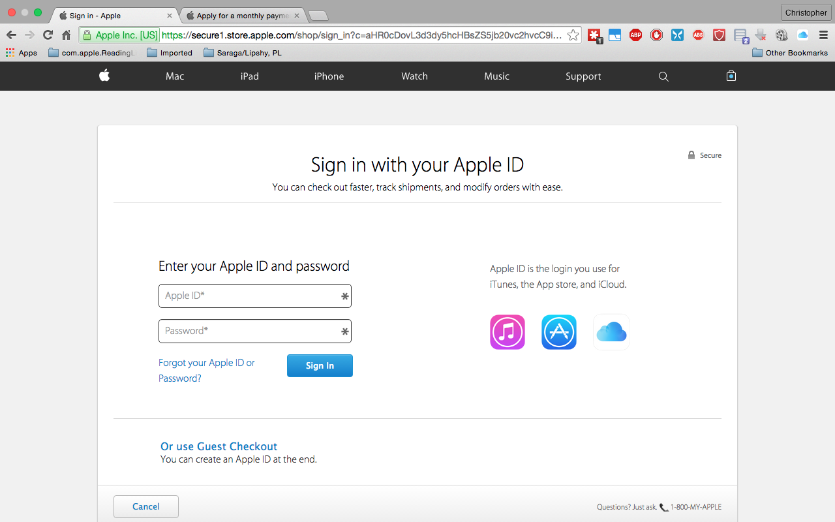Close the Sign in - Apple tab

pos(170,15)
